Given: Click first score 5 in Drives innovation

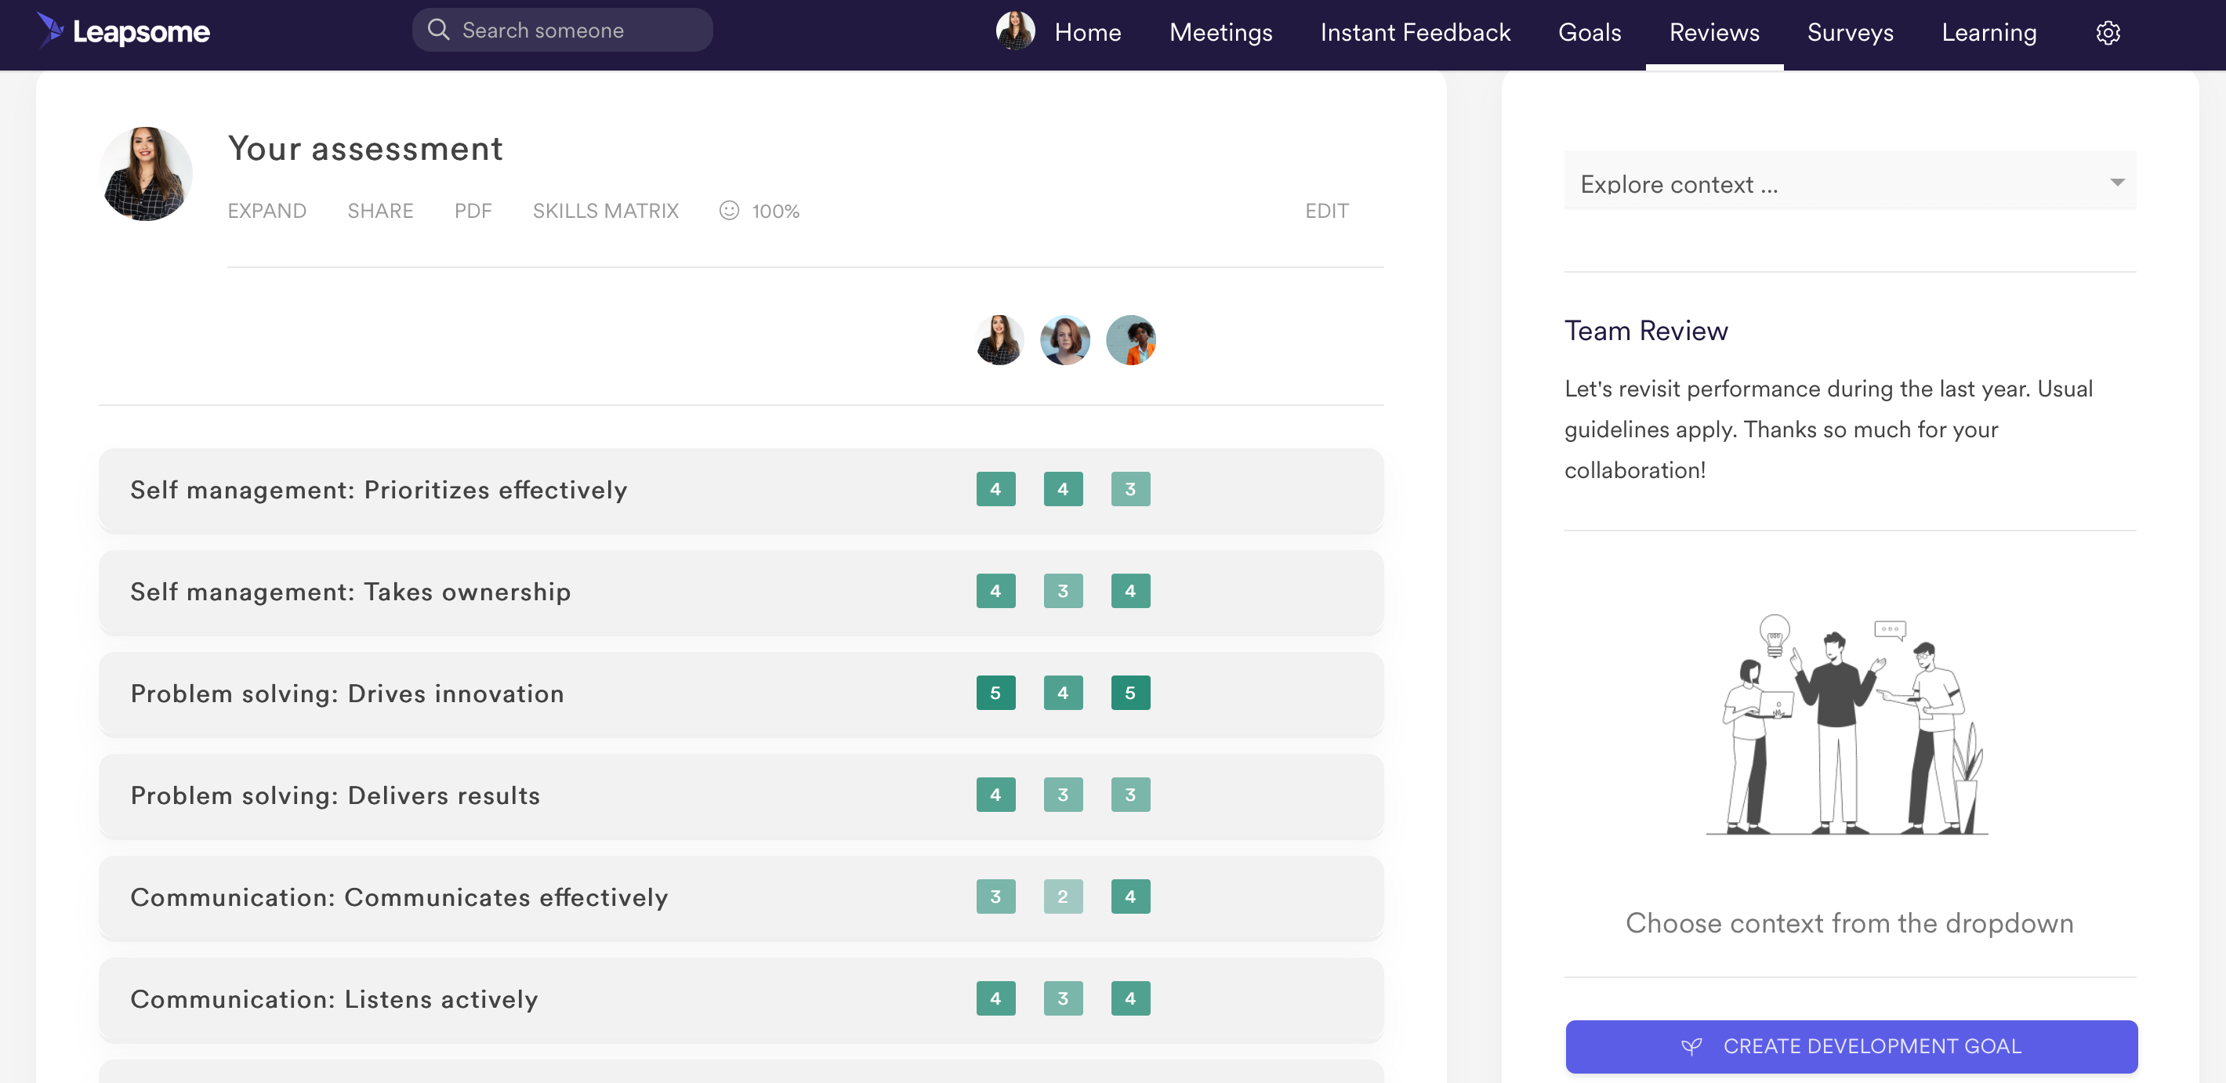Looking at the screenshot, I should pos(995,693).
